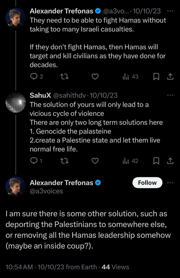
Task: Open the 44 Views link
Action: click(116, 267)
